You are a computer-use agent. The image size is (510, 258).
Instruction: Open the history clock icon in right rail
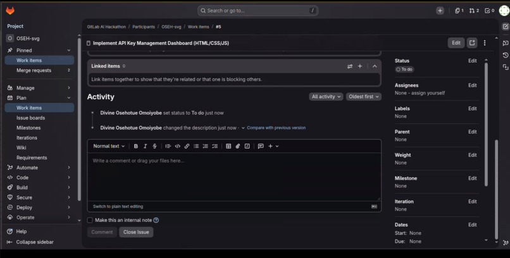(x=505, y=55)
